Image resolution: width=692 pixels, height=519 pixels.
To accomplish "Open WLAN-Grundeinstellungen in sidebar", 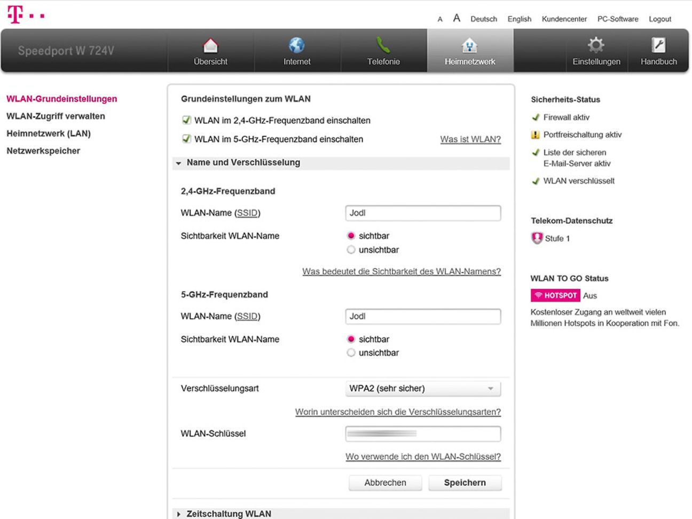I will pyautogui.click(x=62, y=99).
